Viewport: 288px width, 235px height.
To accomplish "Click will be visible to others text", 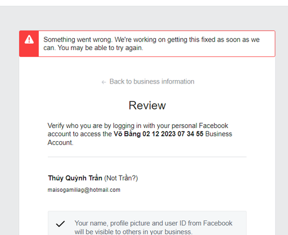I will point(133,232).
